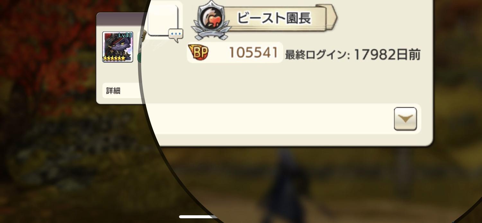Open the 詳細 details button
Image resolution: width=482 pixels, height=223 pixels.
[122, 91]
